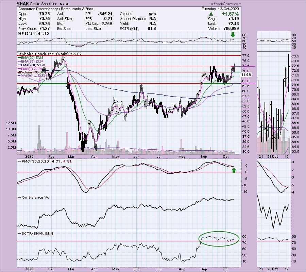The image size is (306, 272).
Task: Click the EPS value -0.21
Action: (x=108, y=19)
